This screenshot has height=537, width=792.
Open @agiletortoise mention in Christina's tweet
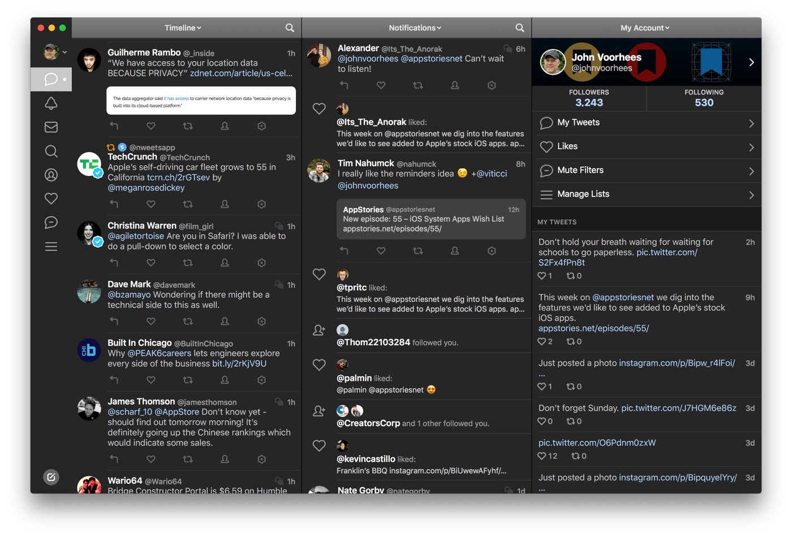click(136, 236)
